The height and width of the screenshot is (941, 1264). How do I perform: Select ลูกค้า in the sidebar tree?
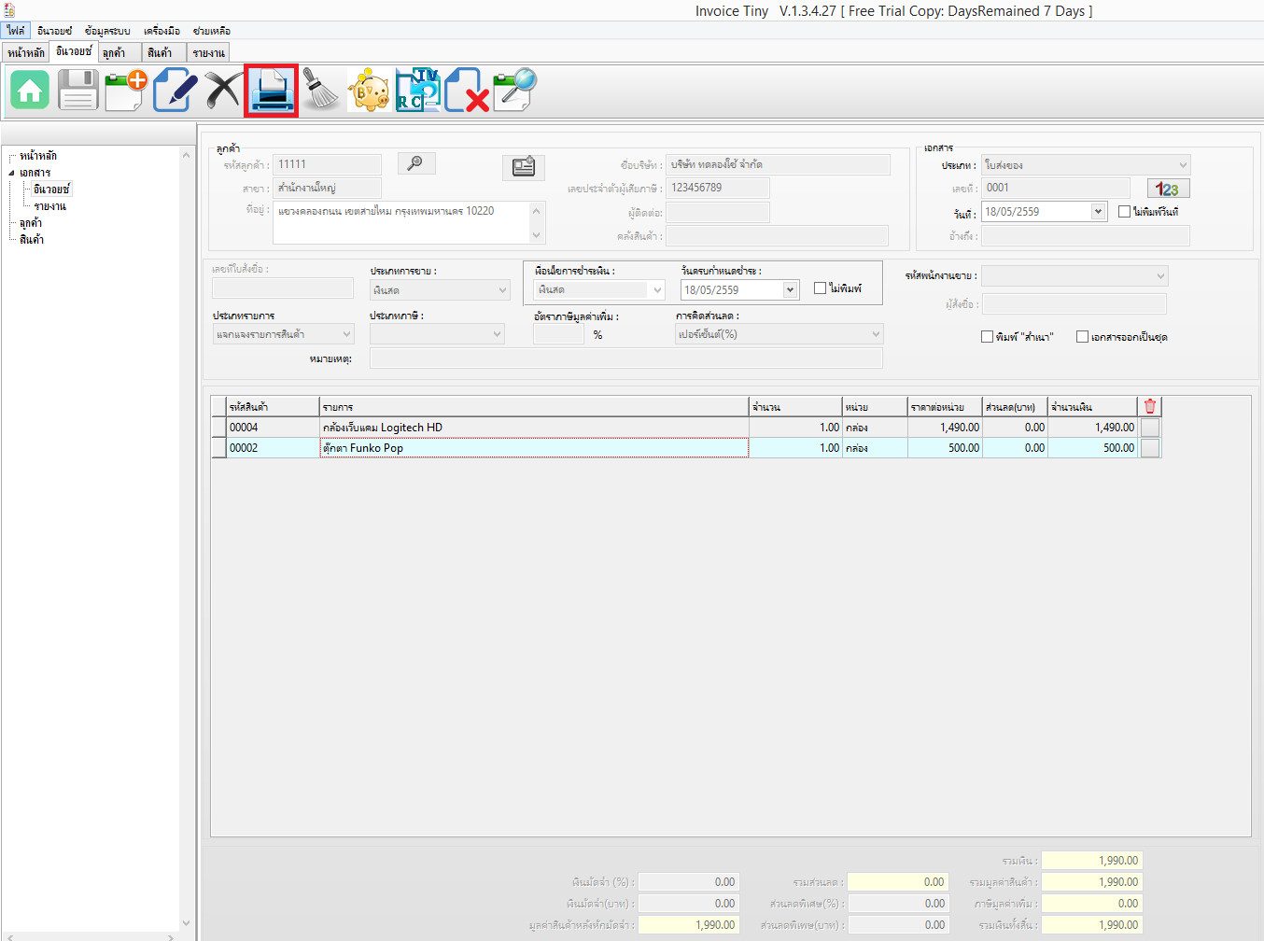point(31,223)
